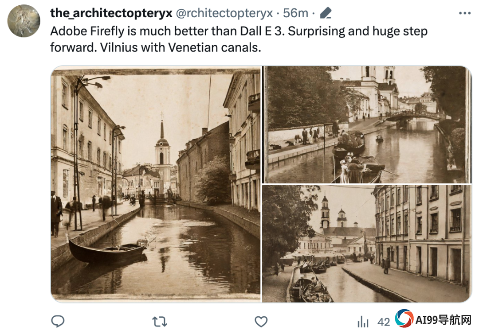Open the three-dot more options menu
Screen dimensions: 479x334
(465, 13)
